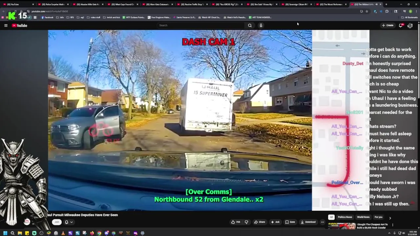
Task: Select the World News chip
Action: coord(363,217)
